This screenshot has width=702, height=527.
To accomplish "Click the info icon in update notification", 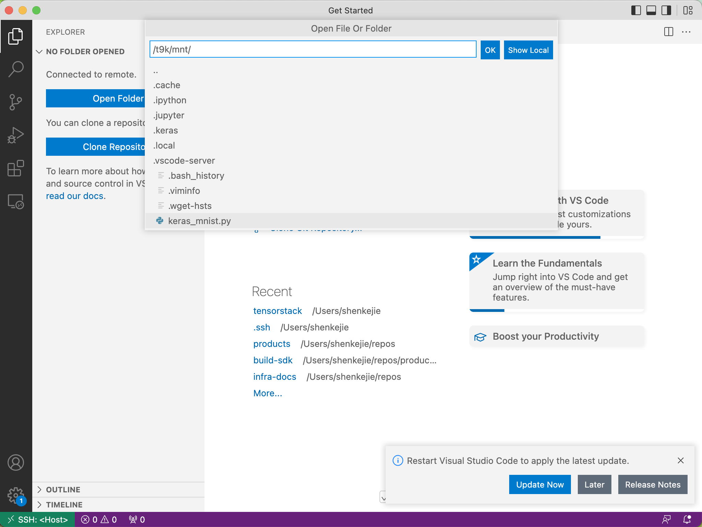I will pos(398,460).
